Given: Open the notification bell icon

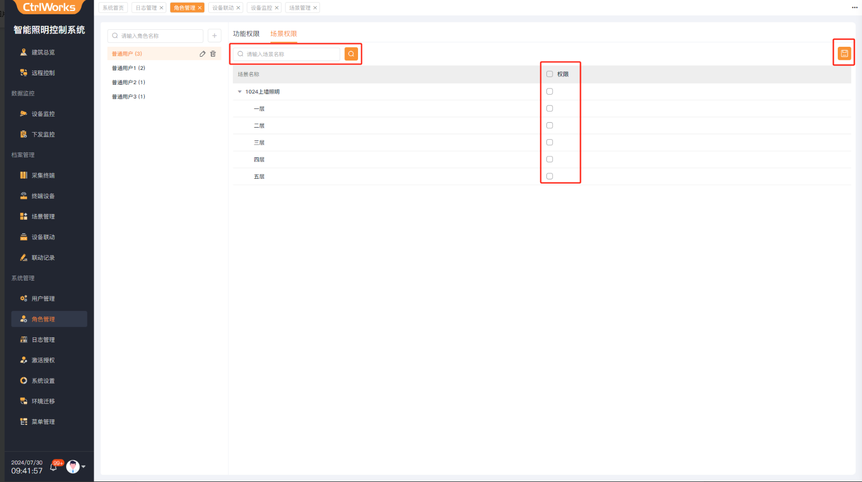Looking at the screenshot, I should pos(54,467).
